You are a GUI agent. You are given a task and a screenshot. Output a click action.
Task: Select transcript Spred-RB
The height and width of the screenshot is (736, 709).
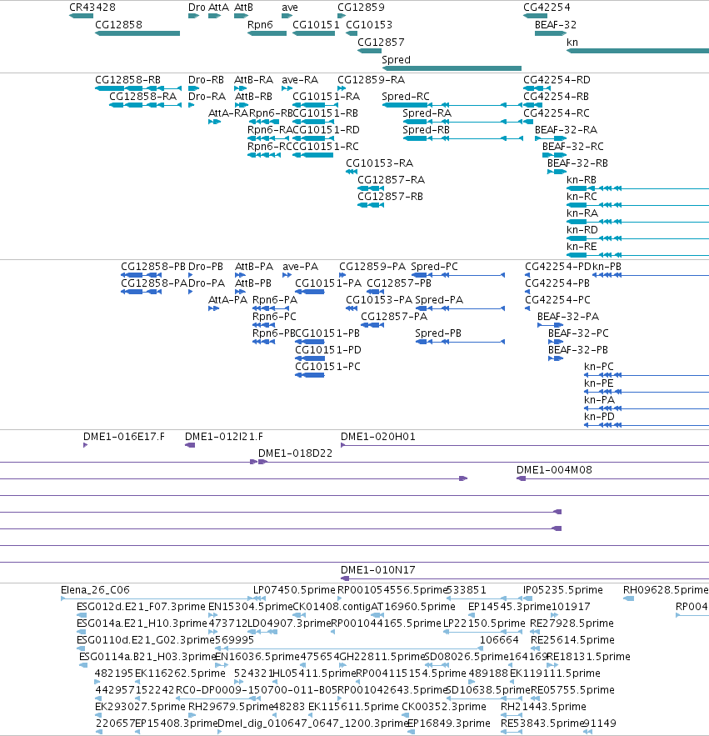462,138
